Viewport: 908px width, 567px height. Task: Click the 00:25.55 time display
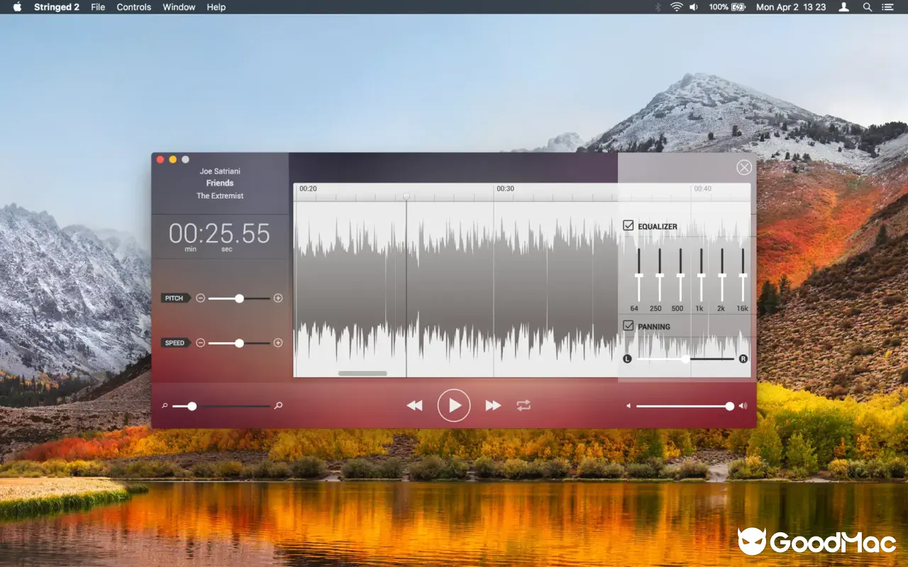[219, 233]
